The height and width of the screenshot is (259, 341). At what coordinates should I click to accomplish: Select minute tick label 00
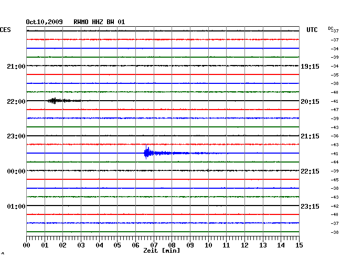26,245
